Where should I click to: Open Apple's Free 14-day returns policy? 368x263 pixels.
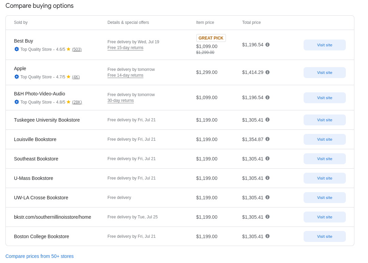pyautogui.click(x=125, y=75)
